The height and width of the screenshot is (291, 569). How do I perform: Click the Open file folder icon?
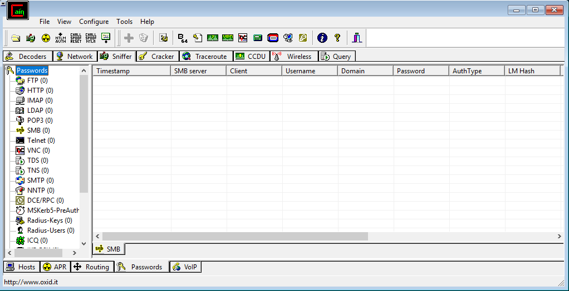pyautogui.click(x=16, y=38)
